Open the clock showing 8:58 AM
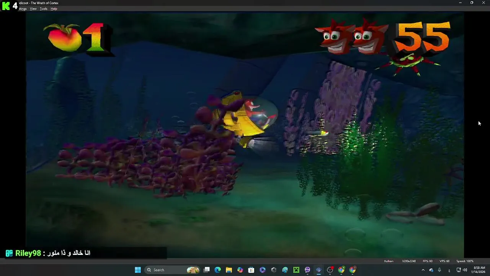The height and width of the screenshot is (276, 490). pos(479,270)
